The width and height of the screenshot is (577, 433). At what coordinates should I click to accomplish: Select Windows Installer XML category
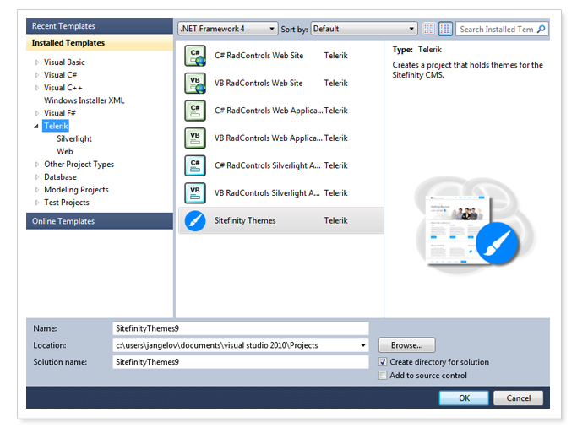click(x=84, y=100)
